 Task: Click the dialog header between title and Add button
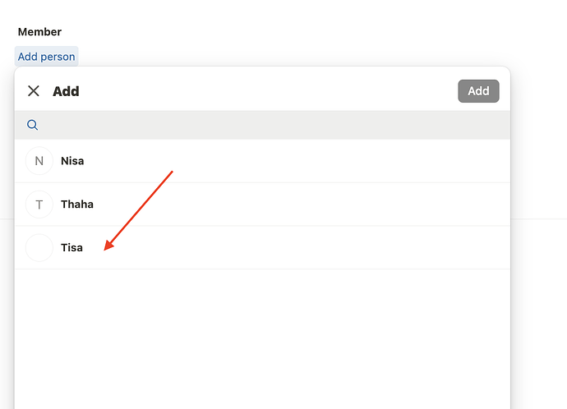click(263, 91)
